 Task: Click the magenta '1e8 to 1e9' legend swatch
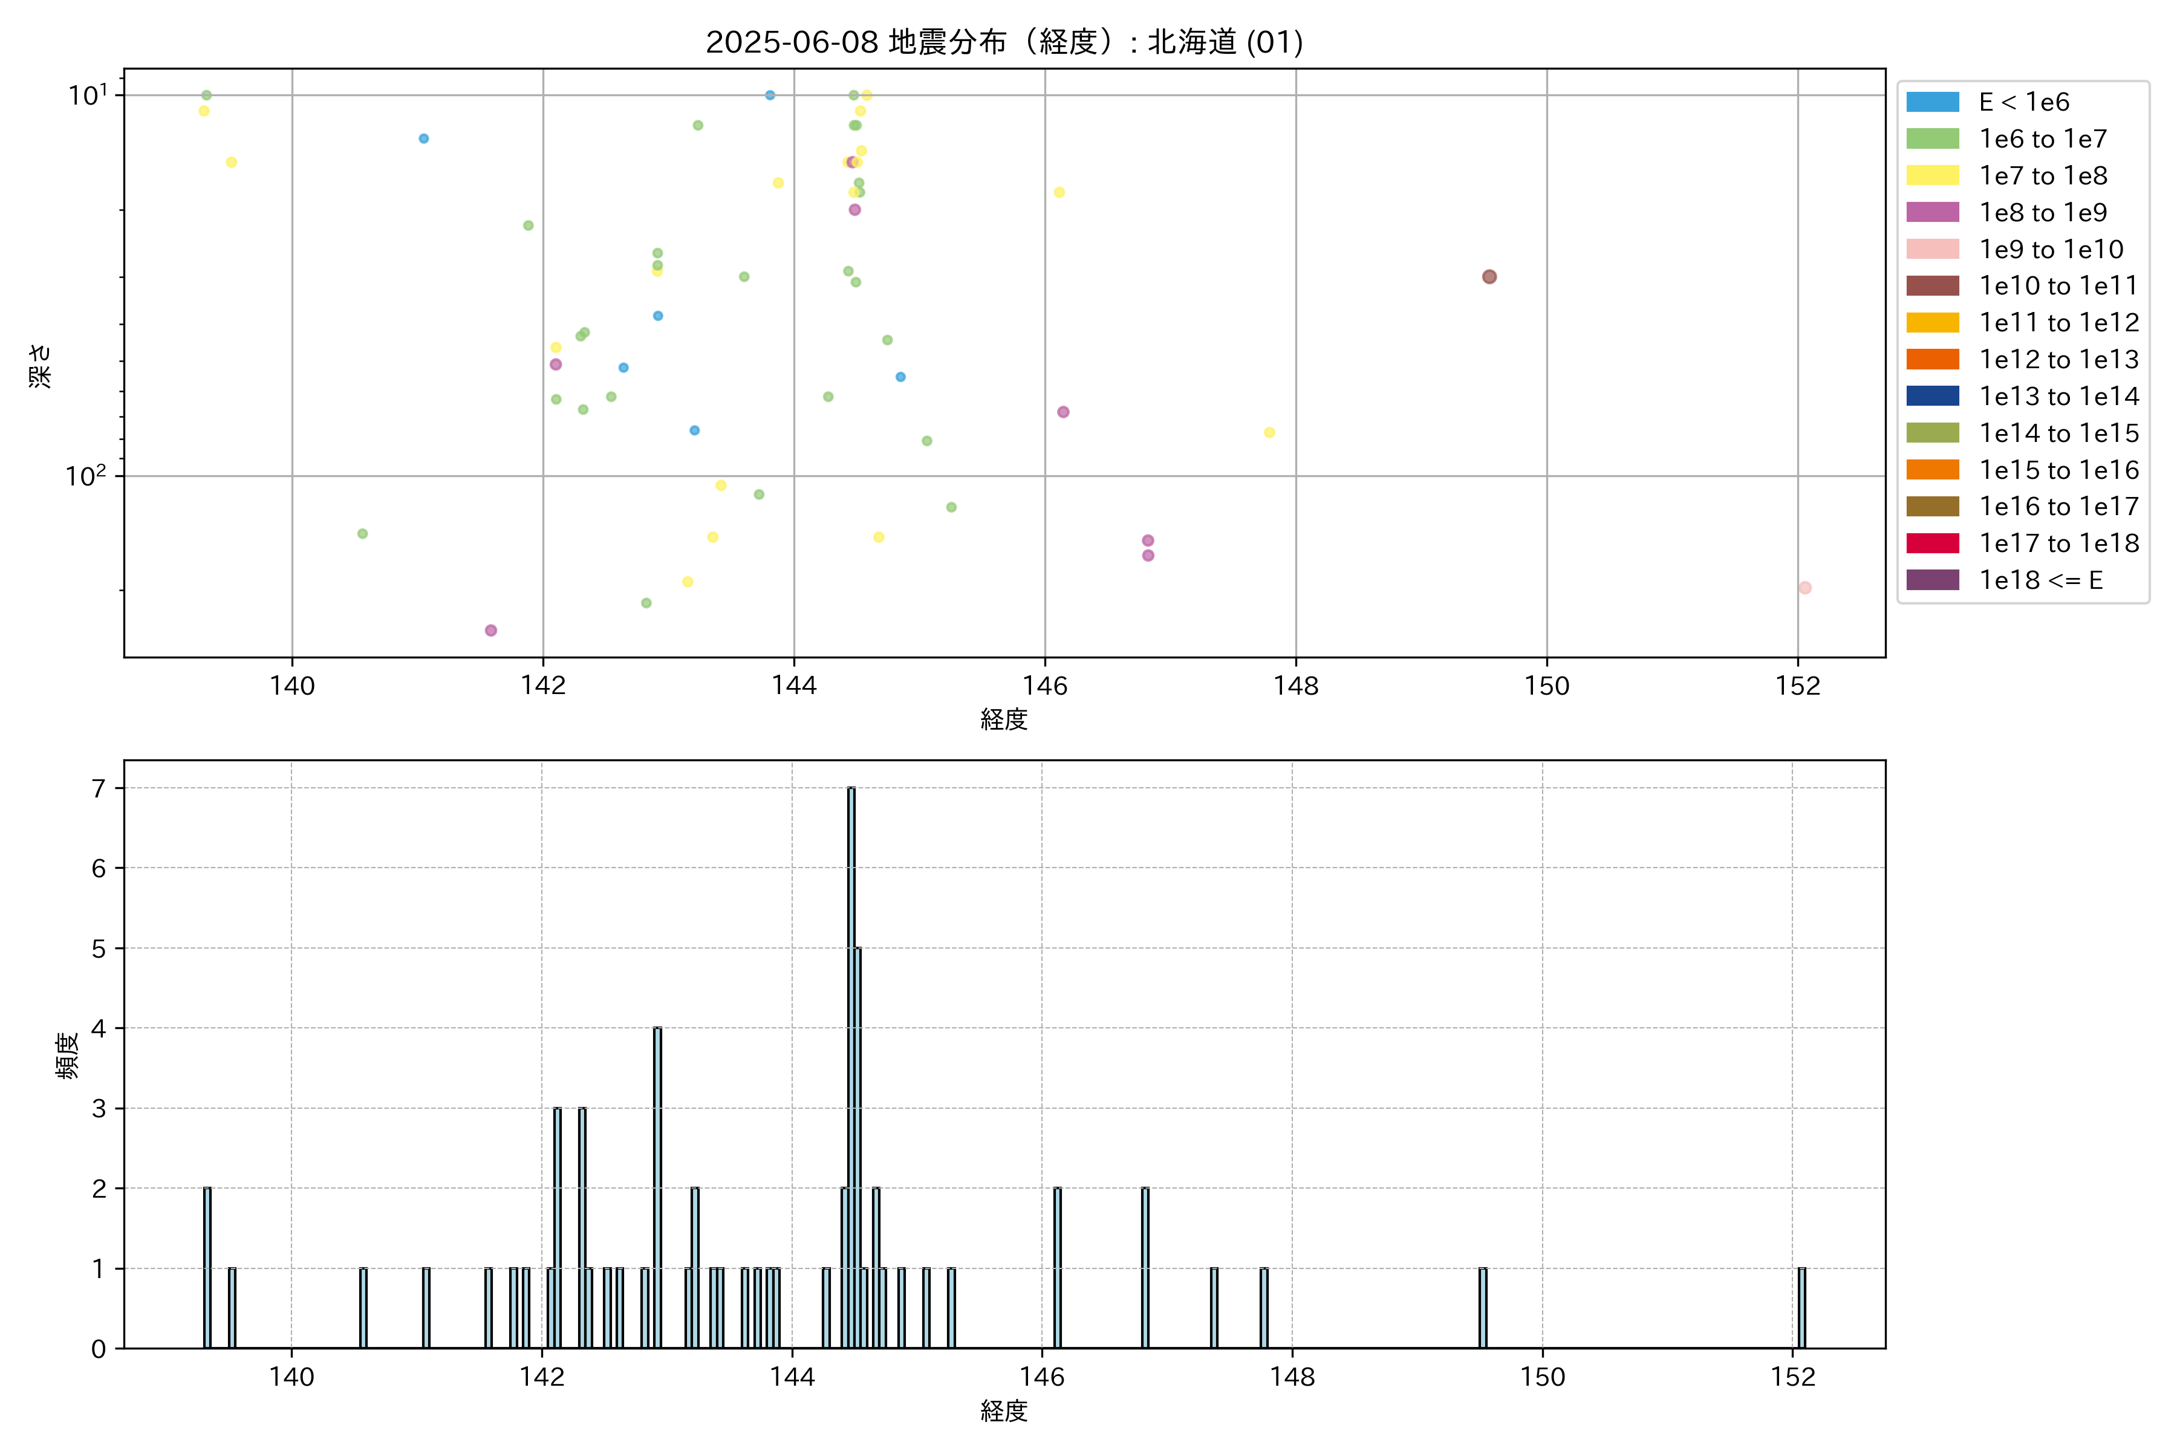[x=1931, y=212]
